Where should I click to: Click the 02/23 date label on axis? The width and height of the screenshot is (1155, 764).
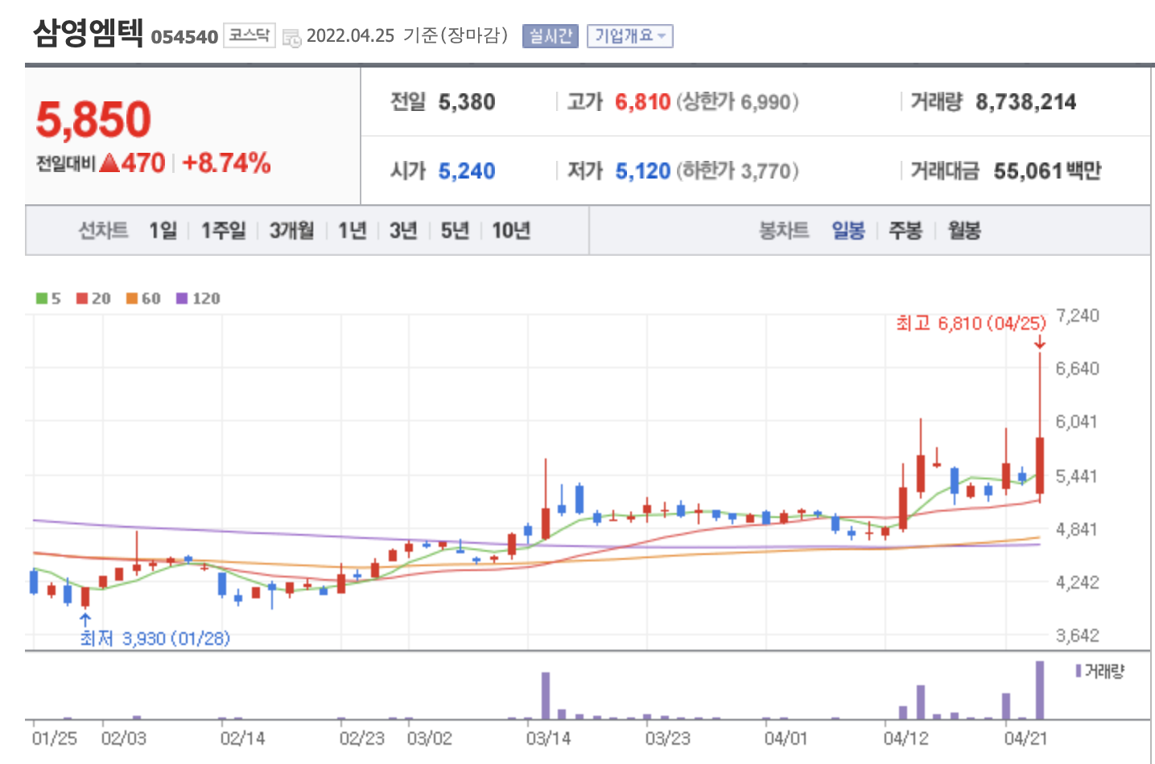click(x=361, y=738)
